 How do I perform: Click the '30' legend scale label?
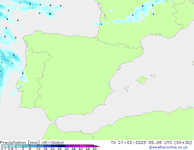tap(66, 149)
